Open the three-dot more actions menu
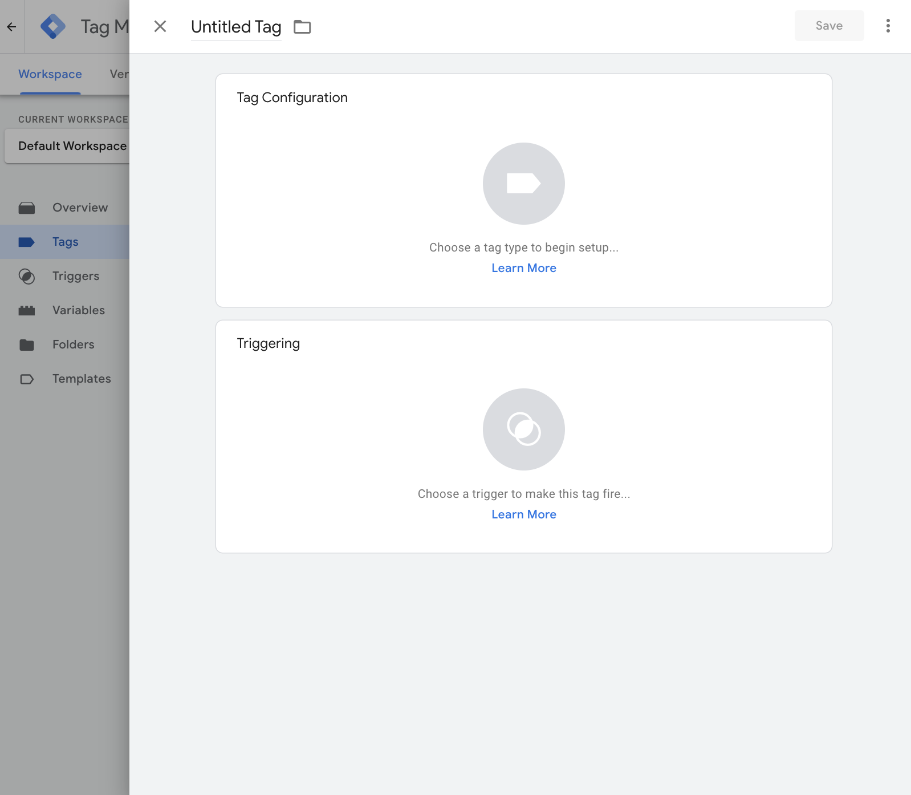The image size is (911, 795). pyautogui.click(x=888, y=26)
